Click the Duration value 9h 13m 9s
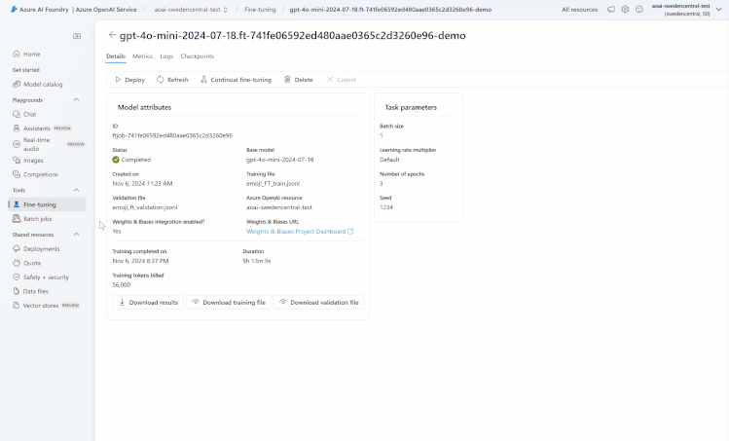Image resolution: width=729 pixels, height=441 pixels. pos(257,261)
